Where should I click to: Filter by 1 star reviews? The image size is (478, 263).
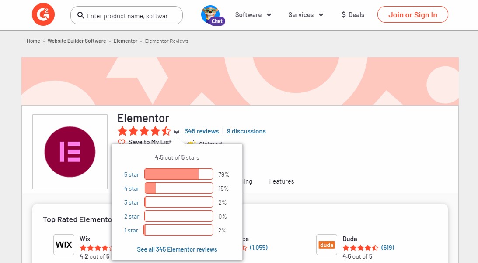(131, 230)
